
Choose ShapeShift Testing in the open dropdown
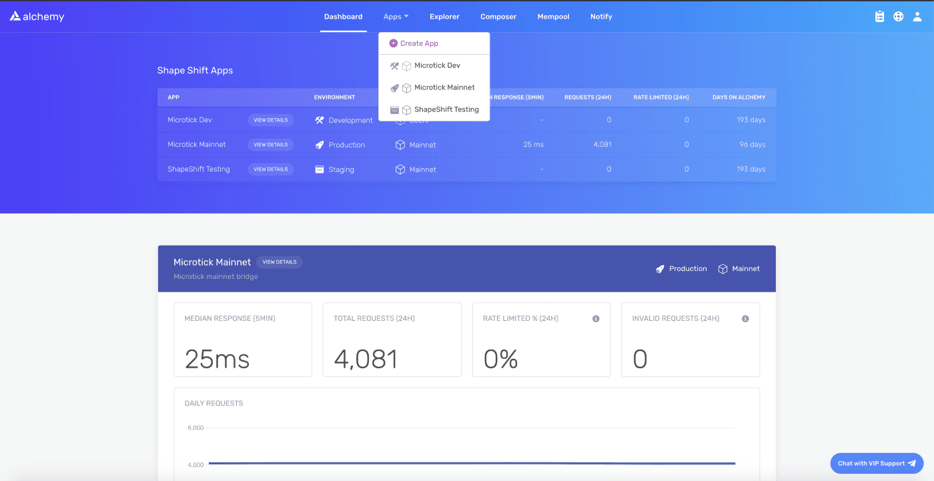446,109
